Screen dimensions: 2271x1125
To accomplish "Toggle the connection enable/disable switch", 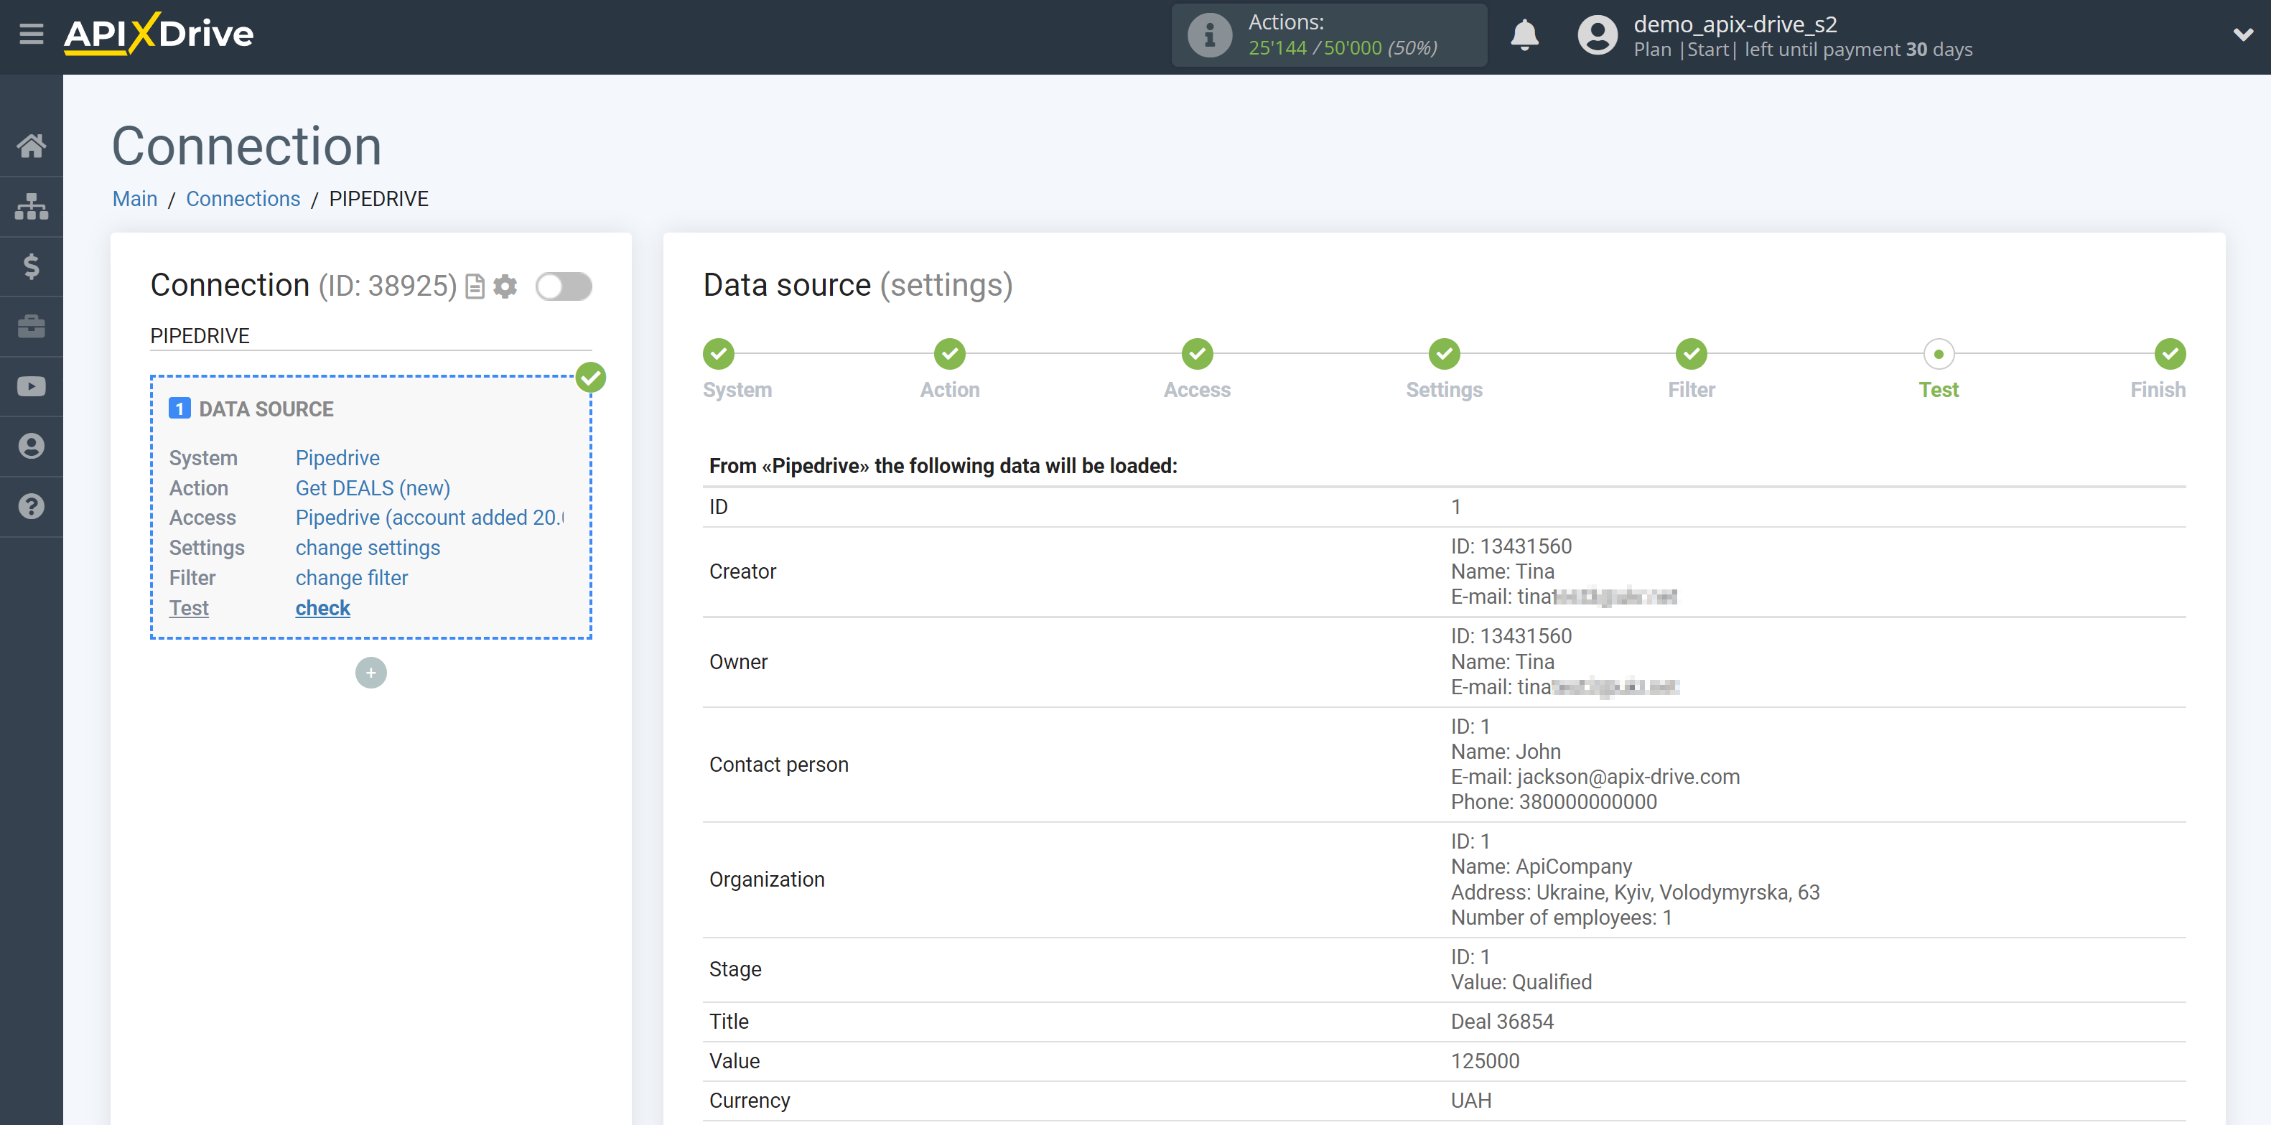I will pyautogui.click(x=564, y=285).
